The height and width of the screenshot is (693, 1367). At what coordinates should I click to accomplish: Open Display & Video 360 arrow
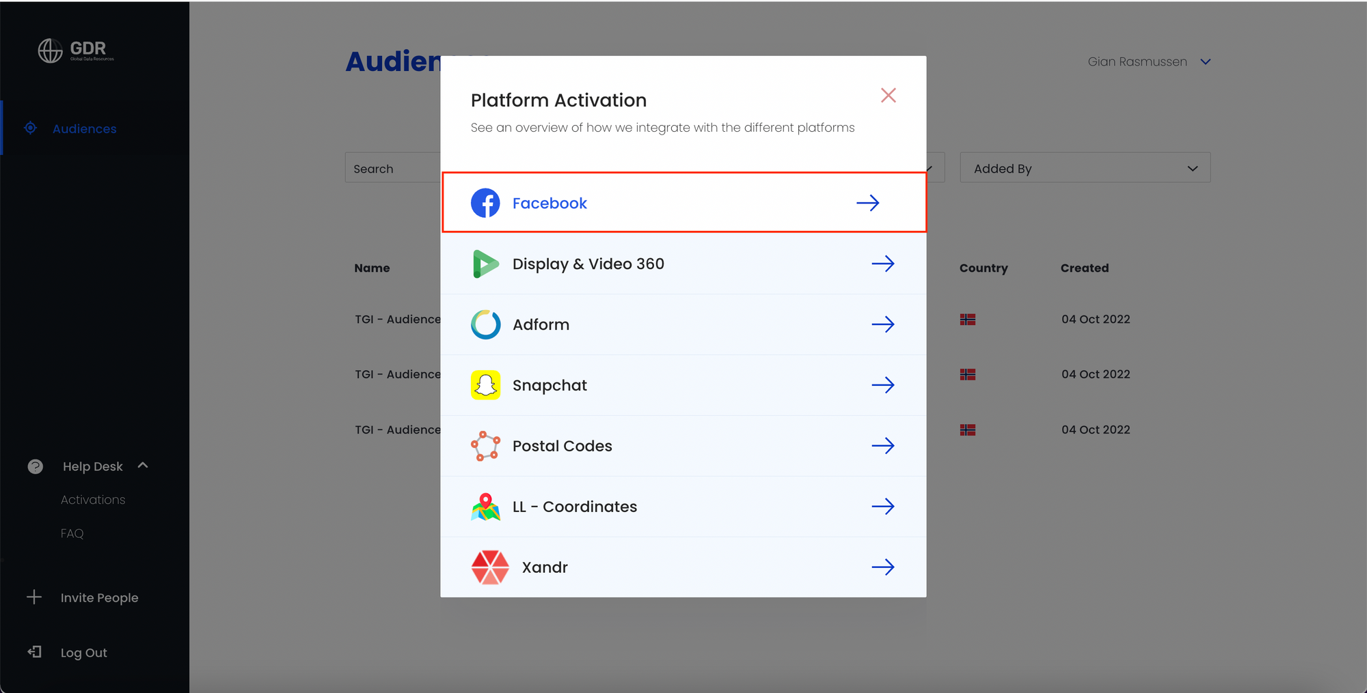[882, 264]
